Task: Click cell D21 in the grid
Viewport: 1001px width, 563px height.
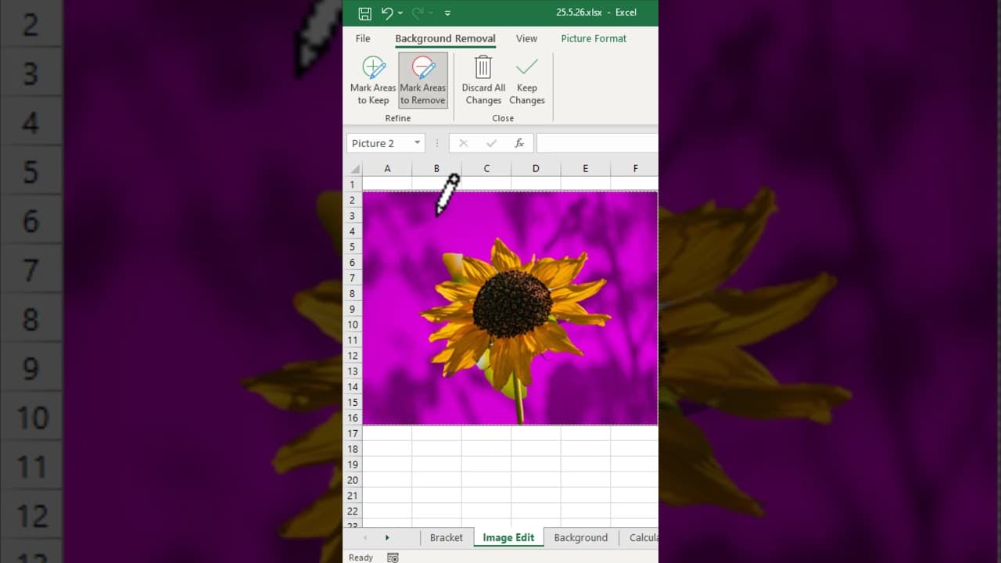Action: coord(536,496)
